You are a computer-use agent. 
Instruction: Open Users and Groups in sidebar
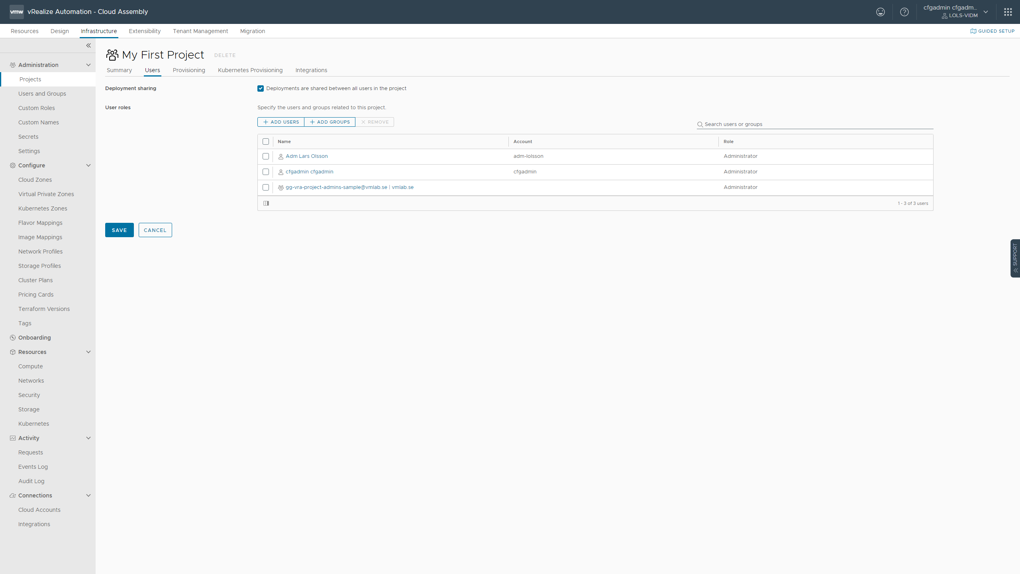coord(42,94)
